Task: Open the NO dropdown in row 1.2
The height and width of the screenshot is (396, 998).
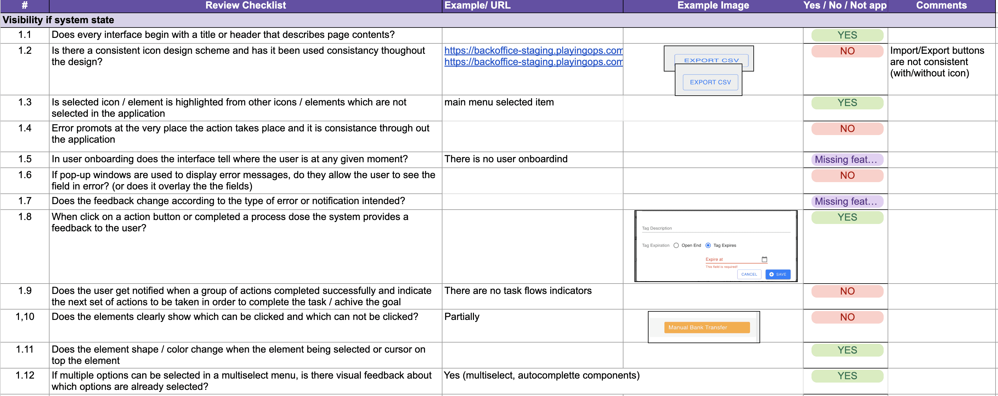Action: coord(847,51)
